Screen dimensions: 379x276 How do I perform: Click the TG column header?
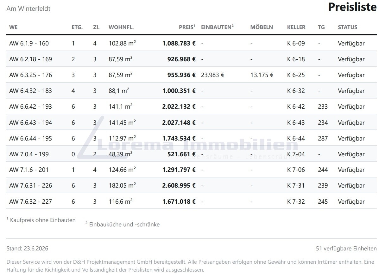pos(321,27)
